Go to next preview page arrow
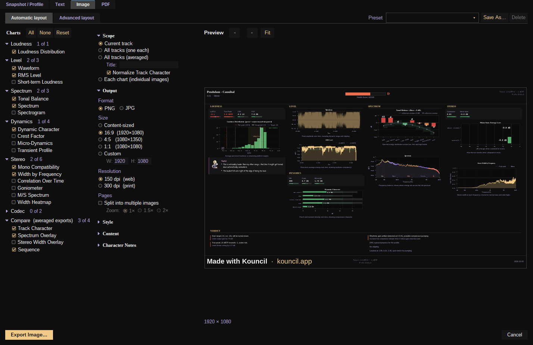The height and width of the screenshot is (345, 533). (252, 33)
